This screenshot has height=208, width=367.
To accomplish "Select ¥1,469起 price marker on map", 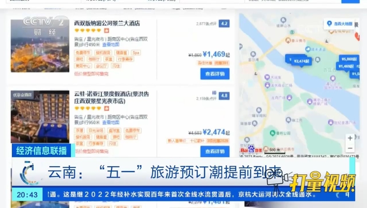I will [346, 66].
